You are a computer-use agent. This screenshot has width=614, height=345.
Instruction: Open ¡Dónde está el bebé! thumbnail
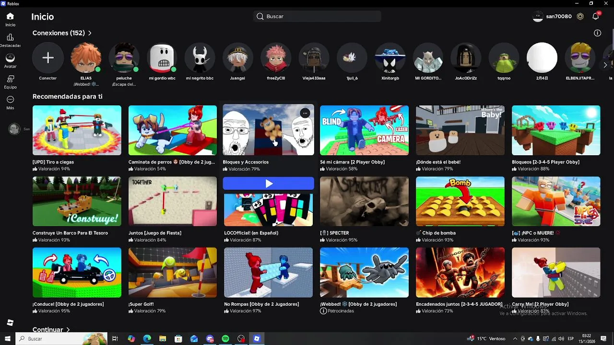pyautogui.click(x=460, y=130)
